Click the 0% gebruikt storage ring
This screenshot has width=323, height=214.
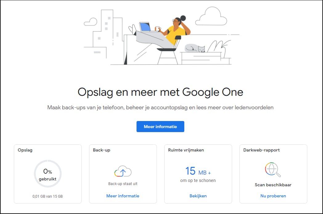click(x=48, y=174)
